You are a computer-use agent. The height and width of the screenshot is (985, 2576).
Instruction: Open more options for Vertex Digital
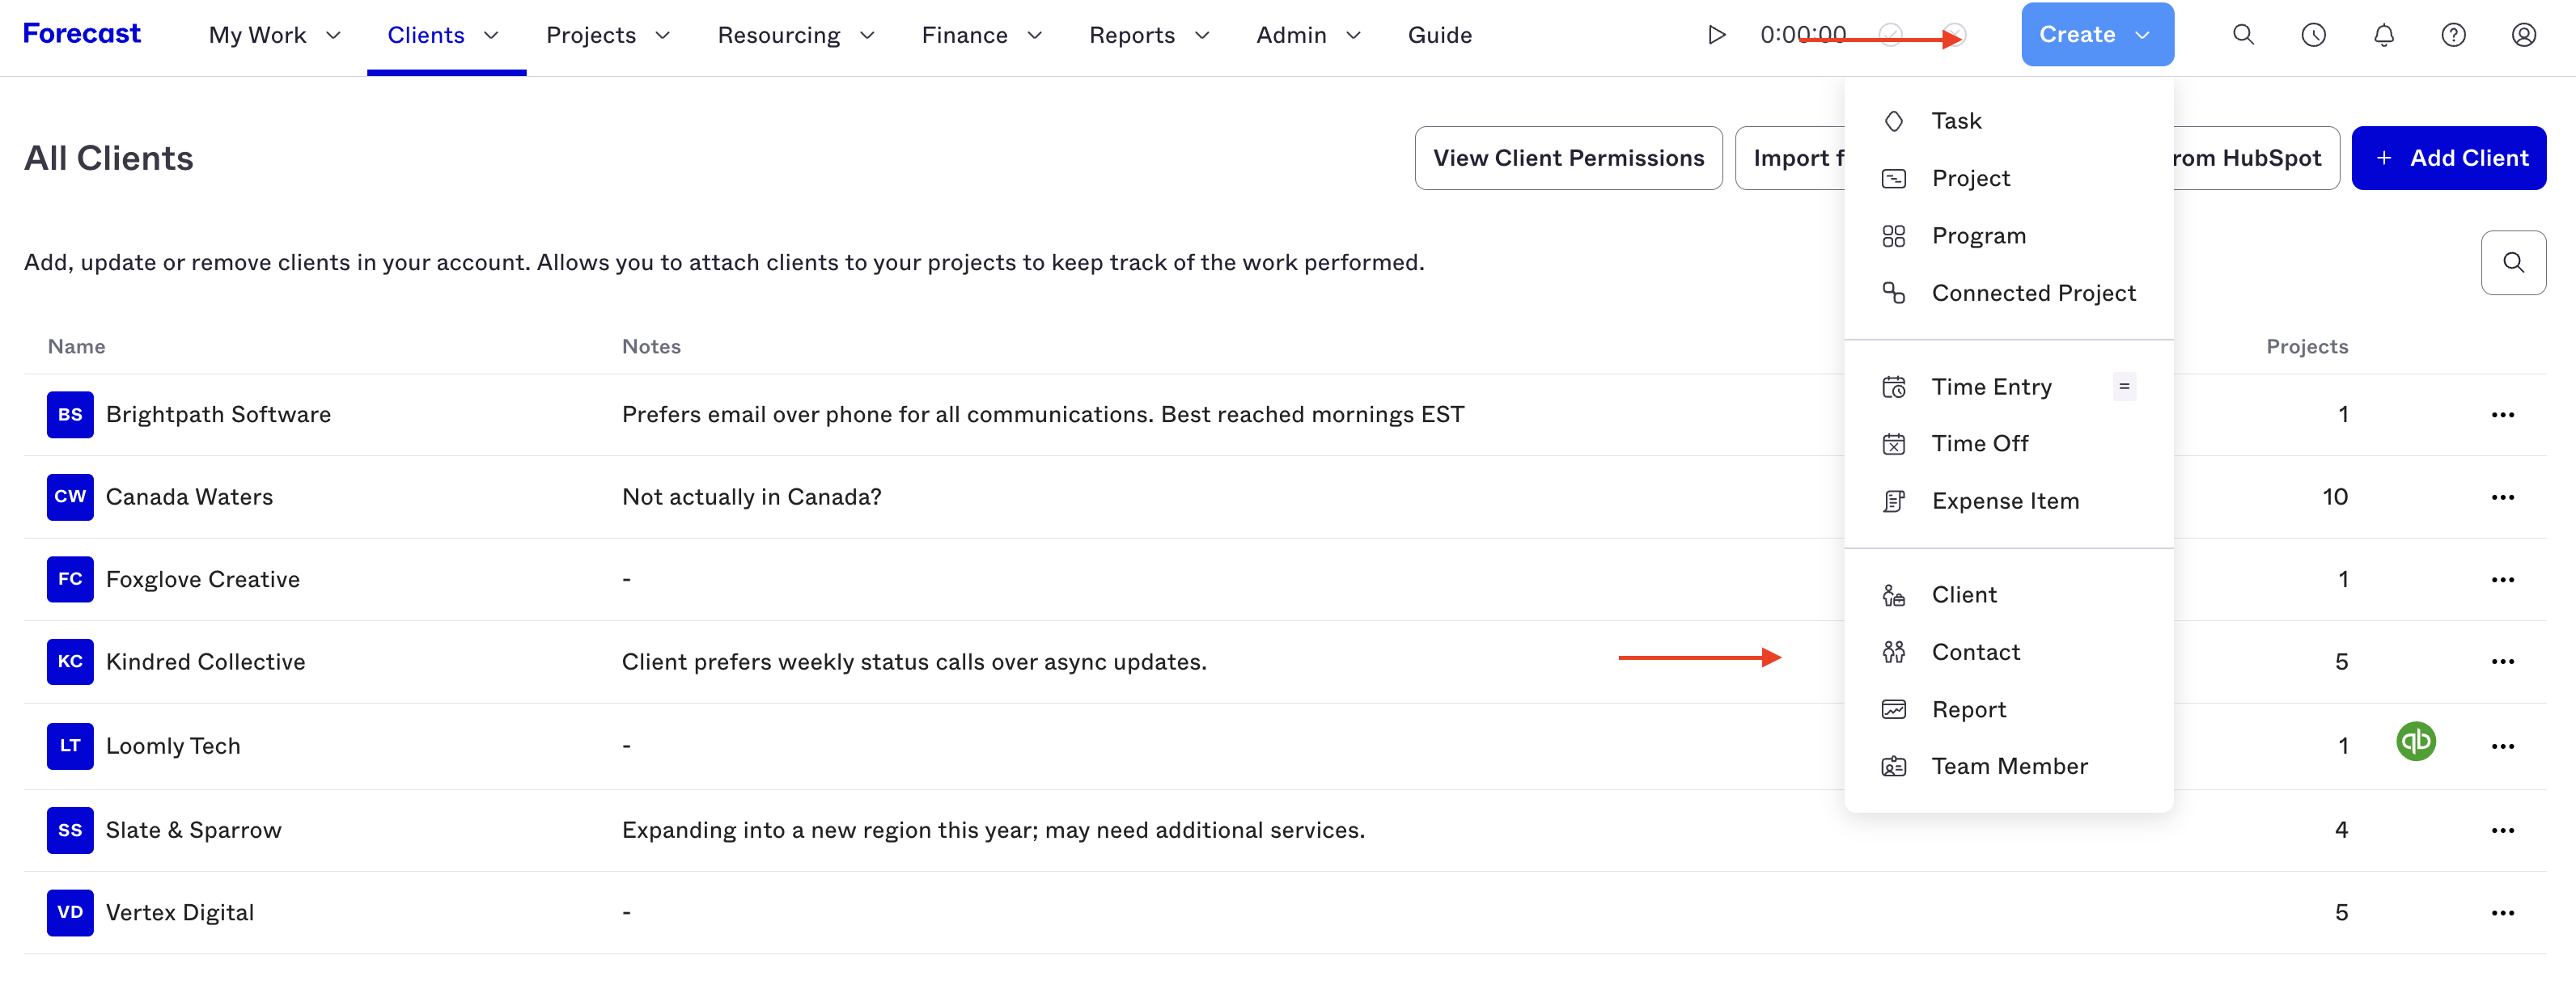pos(2502,912)
